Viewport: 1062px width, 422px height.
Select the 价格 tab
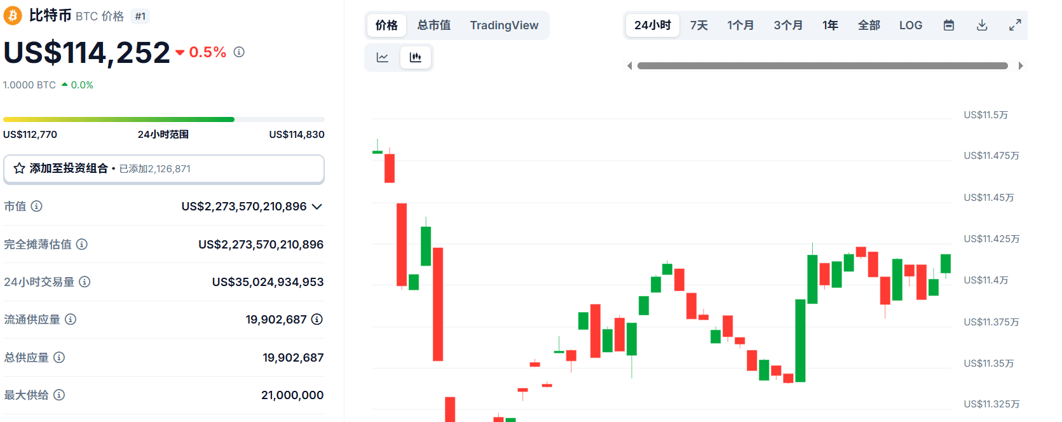click(386, 25)
